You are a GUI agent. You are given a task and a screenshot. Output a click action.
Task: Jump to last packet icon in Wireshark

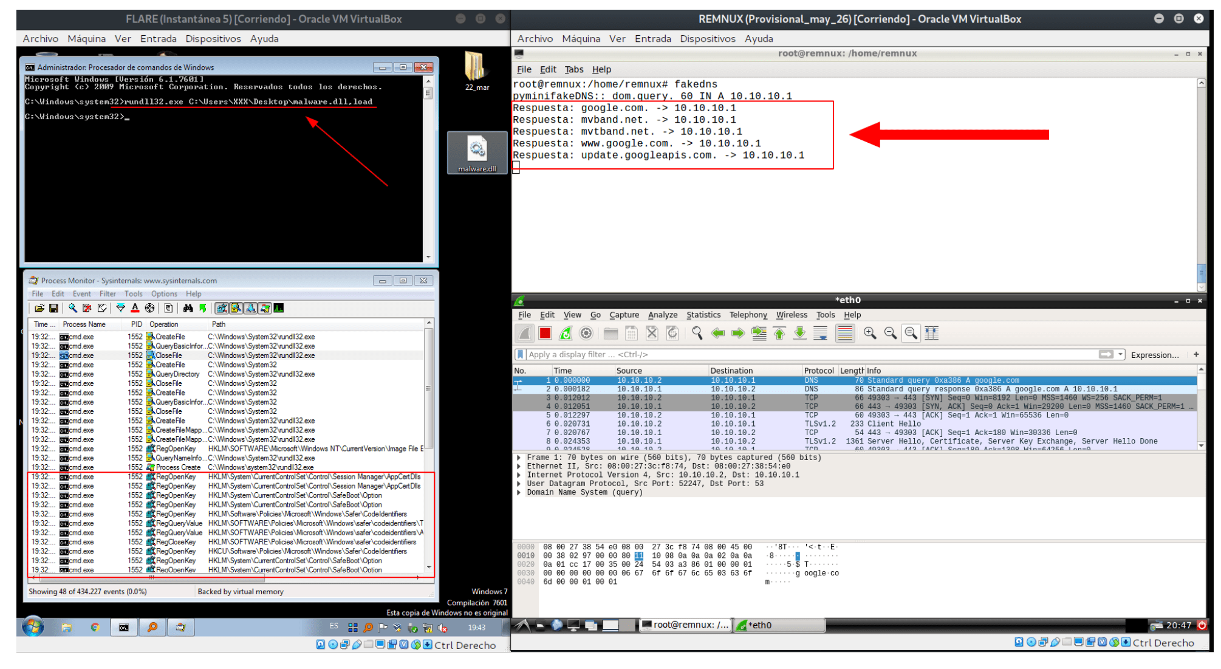click(800, 334)
